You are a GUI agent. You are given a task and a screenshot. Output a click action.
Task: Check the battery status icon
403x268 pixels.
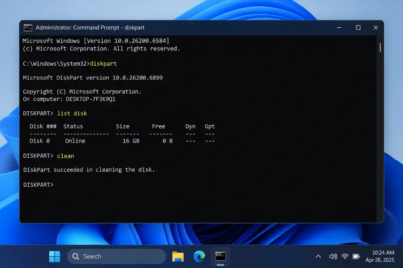point(356,256)
